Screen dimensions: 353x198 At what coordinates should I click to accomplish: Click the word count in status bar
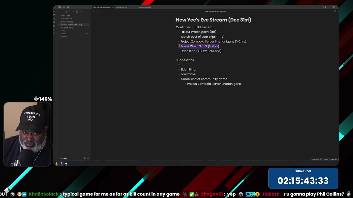click(326, 159)
